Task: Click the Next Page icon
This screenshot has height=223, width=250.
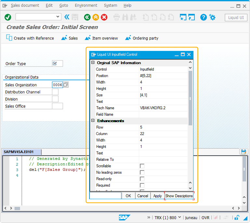Action: [x=162, y=17]
